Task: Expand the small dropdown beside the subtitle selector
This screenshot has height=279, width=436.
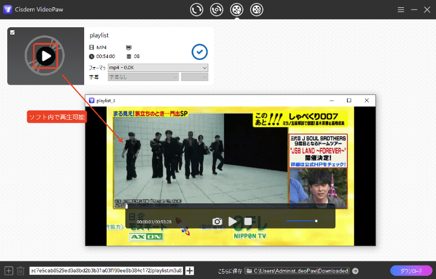Action: click(x=194, y=77)
